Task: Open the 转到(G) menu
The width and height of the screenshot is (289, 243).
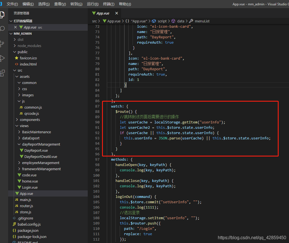Action: [76, 4]
